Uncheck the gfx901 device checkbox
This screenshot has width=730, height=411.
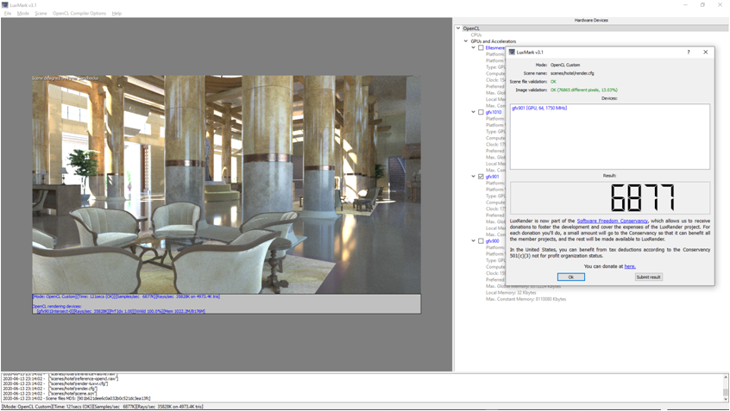(x=481, y=177)
